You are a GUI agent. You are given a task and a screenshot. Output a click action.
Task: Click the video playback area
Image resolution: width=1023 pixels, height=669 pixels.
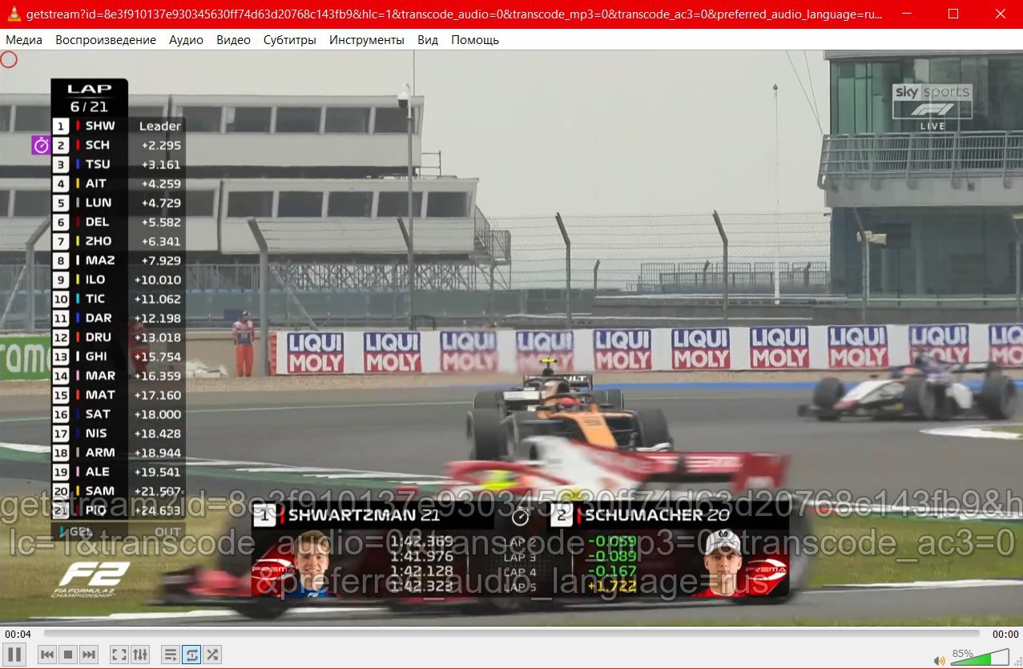(x=511, y=338)
